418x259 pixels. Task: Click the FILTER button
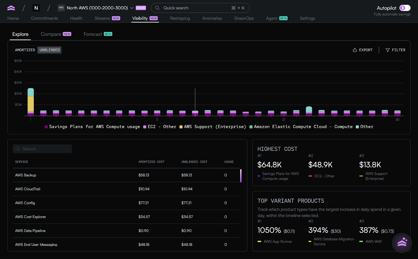(396, 50)
